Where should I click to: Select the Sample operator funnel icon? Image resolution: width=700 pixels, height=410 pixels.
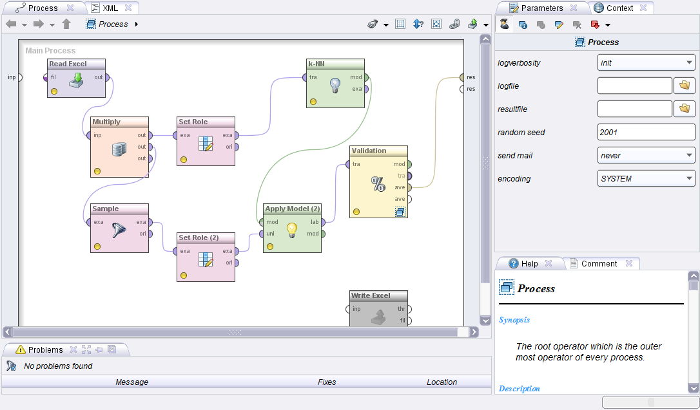click(119, 230)
